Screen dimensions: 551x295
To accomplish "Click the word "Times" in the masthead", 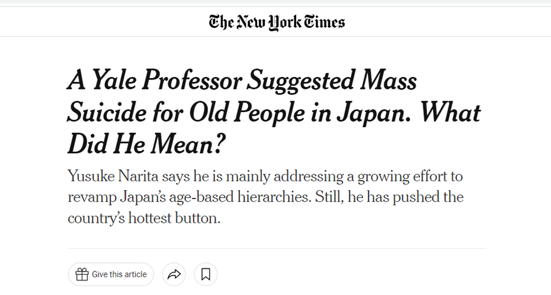I will (x=322, y=22).
